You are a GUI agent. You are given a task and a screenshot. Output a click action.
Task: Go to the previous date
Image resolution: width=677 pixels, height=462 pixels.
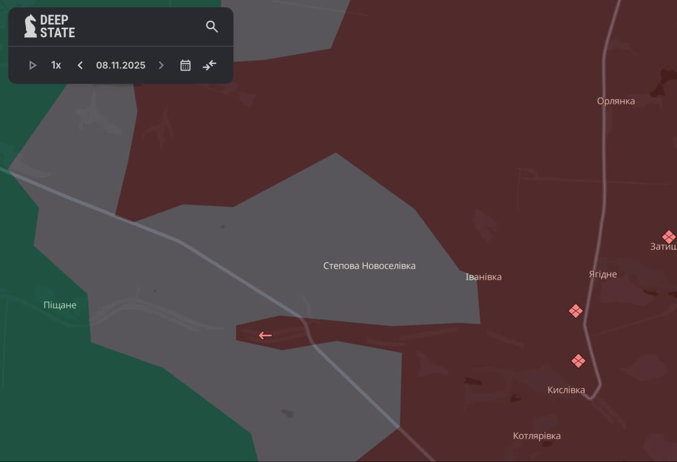[80, 65]
